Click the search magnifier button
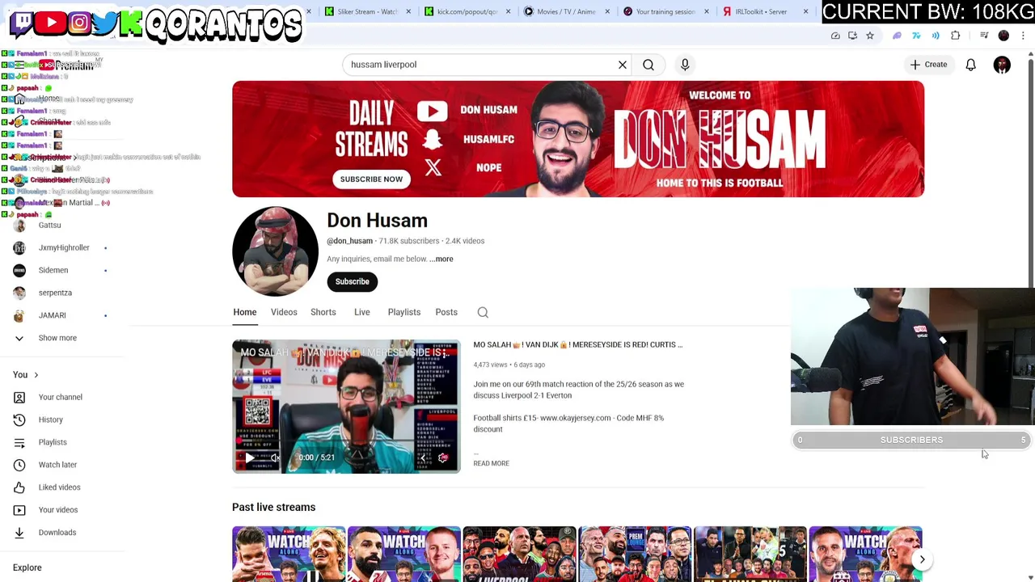 (648, 65)
